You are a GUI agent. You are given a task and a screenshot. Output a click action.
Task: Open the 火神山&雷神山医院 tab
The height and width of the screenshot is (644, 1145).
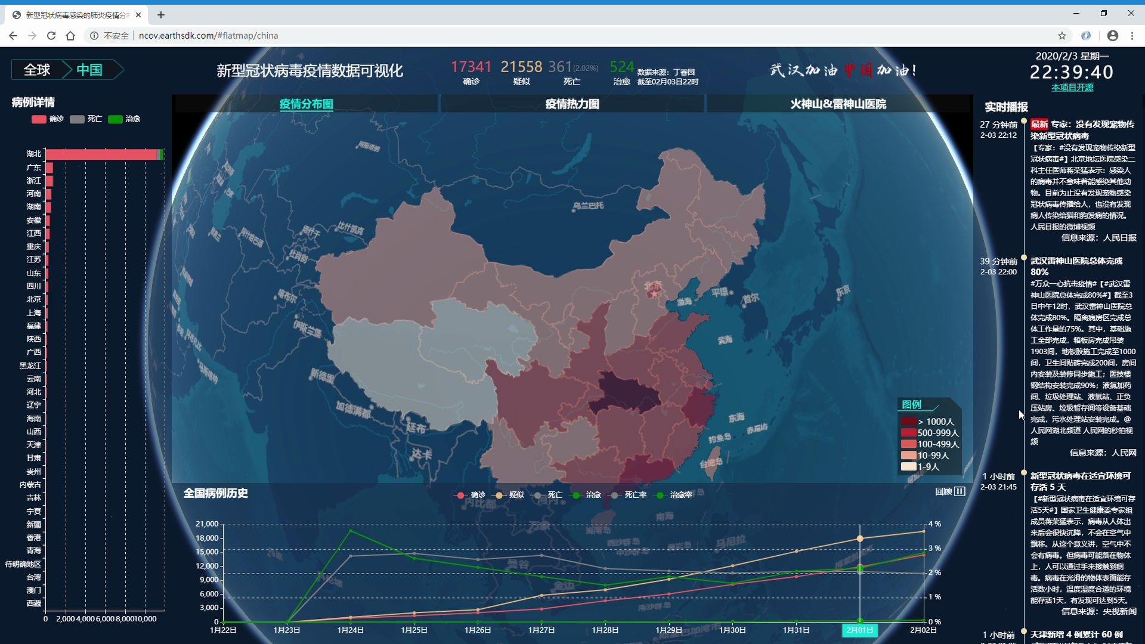[x=838, y=104]
